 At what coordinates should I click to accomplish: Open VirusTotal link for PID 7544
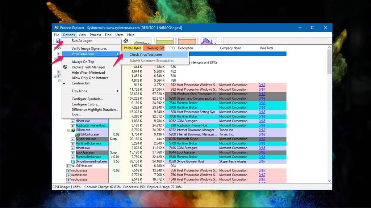262,103
